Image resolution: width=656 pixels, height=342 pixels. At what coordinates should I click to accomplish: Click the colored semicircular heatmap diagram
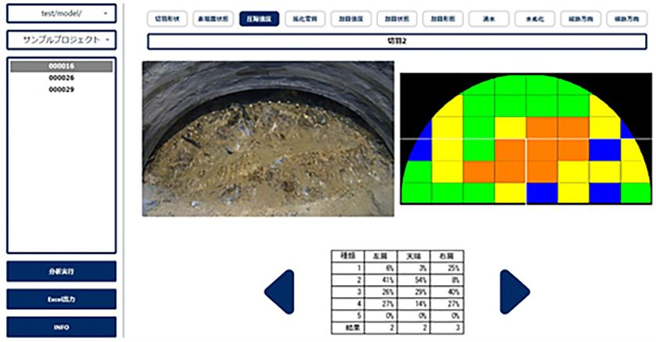click(526, 139)
